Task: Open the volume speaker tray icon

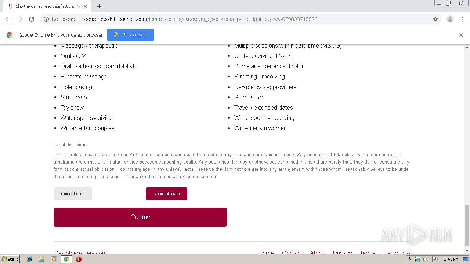Action: [426, 259]
